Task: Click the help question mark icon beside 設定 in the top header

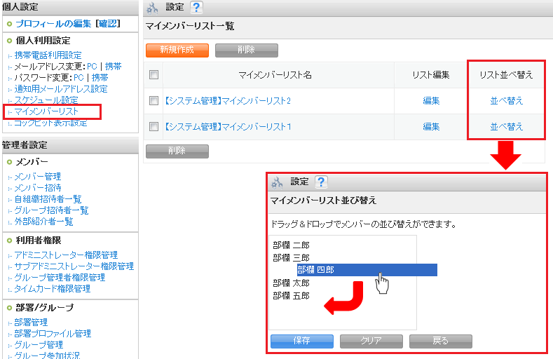Action: 196,8
